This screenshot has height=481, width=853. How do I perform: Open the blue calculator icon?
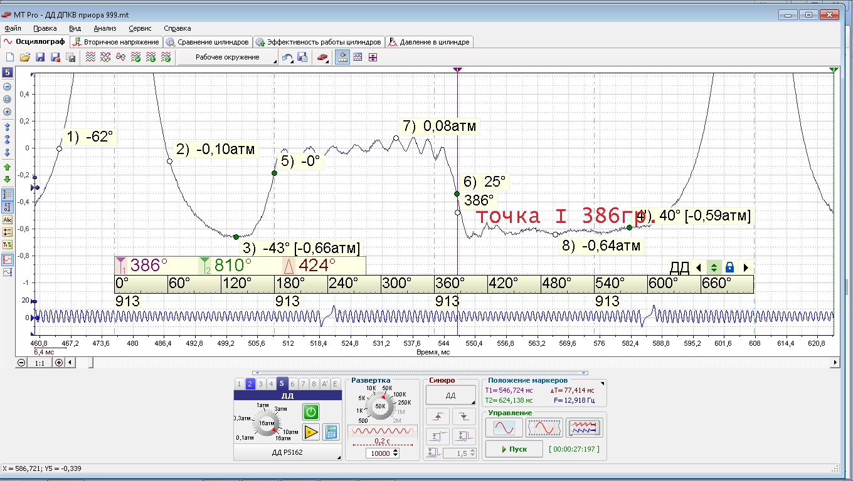pyautogui.click(x=331, y=432)
